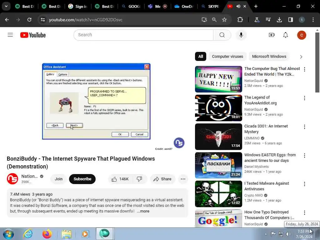Switch to the OneDrive browser tab
This screenshot has width=320, height=240.
pyautogui.click(x=184, y=6)
